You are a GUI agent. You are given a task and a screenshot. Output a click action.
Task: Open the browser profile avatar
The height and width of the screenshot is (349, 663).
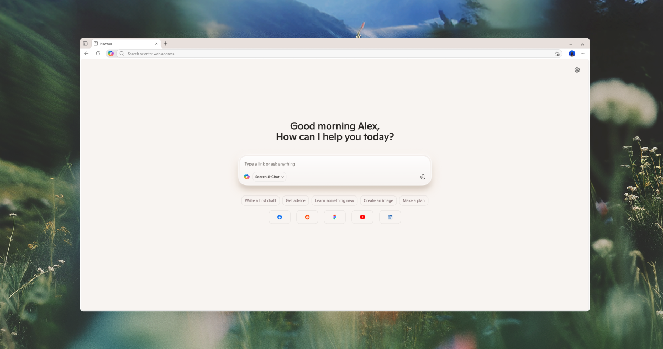pos(571,54)
